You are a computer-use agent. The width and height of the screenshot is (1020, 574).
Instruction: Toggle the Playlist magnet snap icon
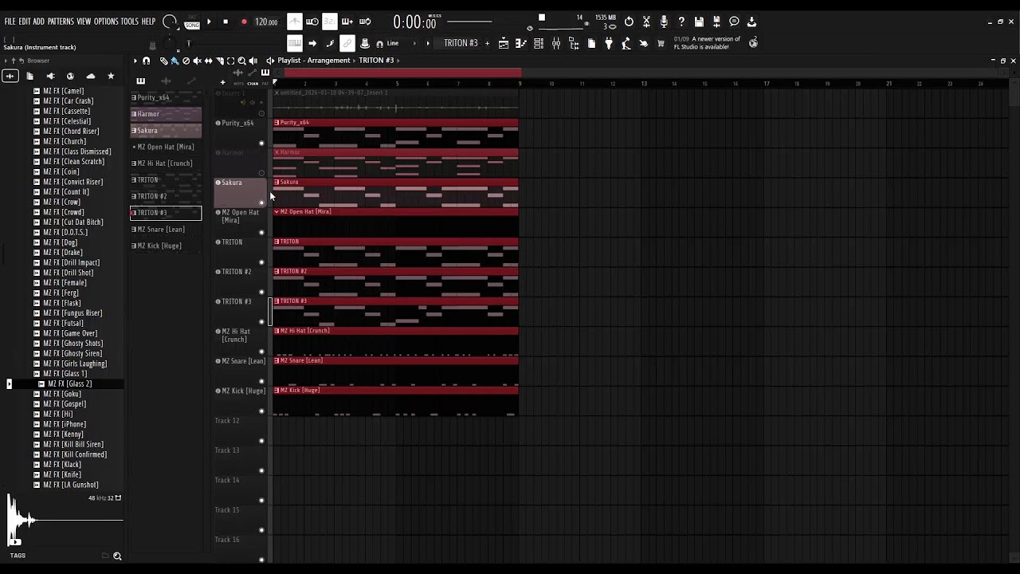146,61
